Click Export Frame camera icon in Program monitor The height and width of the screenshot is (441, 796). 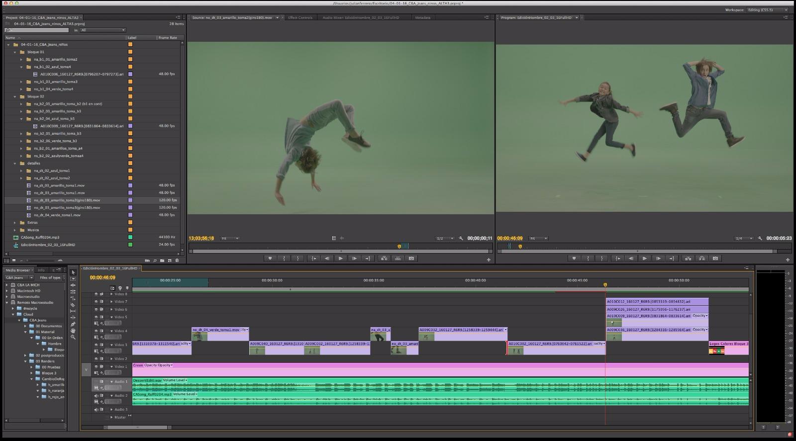(x=715, y=259)
